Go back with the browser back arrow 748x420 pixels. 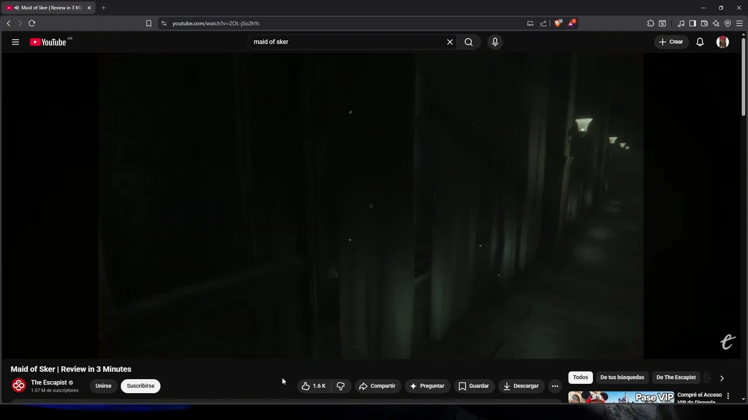pos(8,23)
